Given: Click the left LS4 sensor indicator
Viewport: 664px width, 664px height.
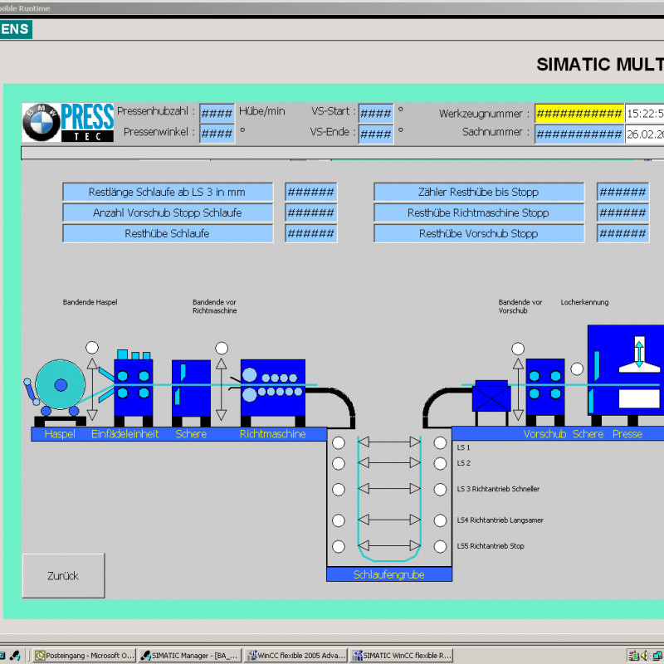Looking at the screenshot, I should click(339, 520).
